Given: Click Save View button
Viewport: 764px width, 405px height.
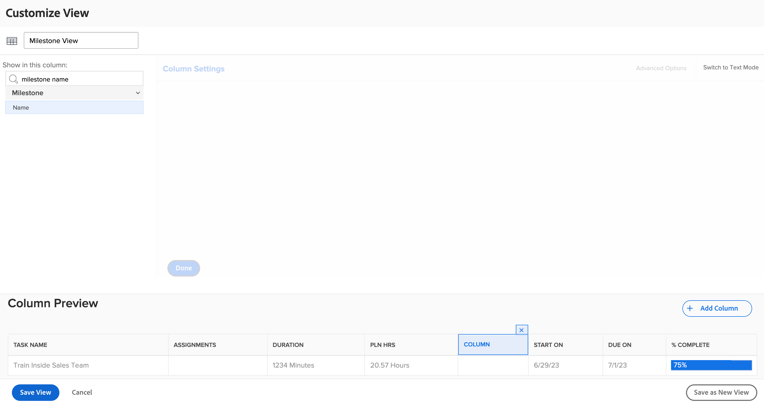Looking at the screenshot, I should coord(35,392).
